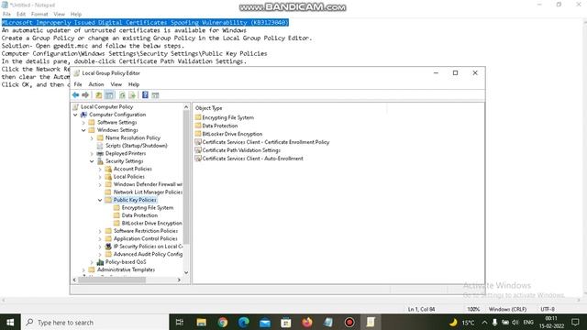The height and width of the screenshot is (330, 587).
Task: Select Local Computer Policy root node
Action: coord(106,106)
